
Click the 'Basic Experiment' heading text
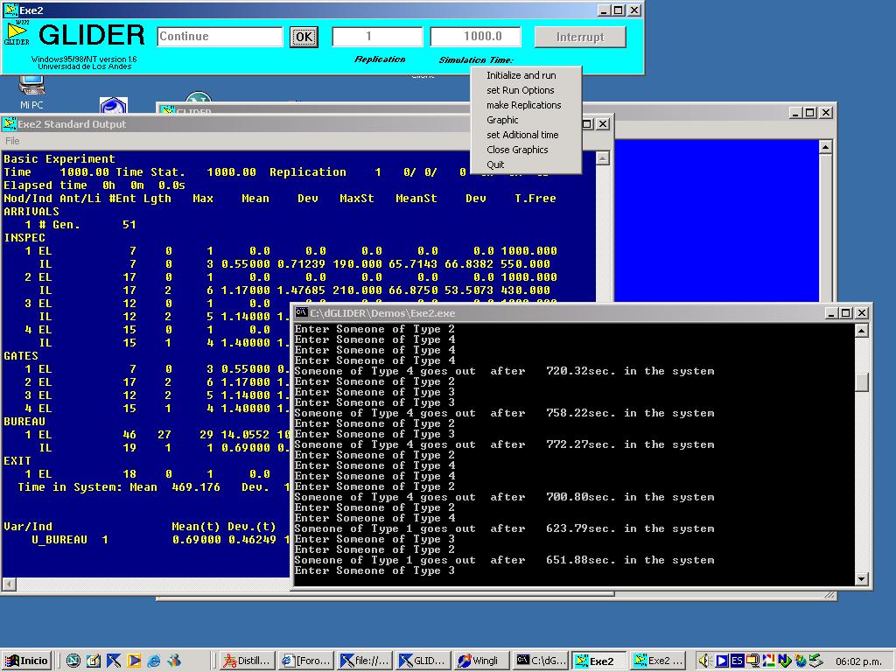point(59,159)
